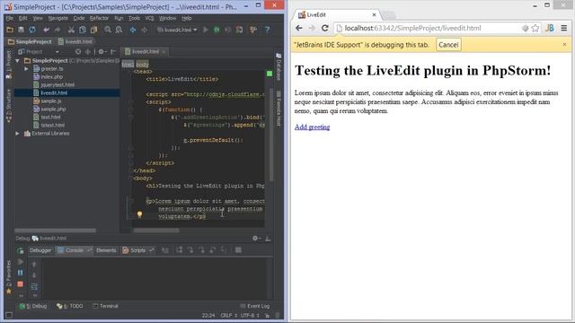Toggle the tool window quick-access icon in status bar
The image size is (575, 323).
9,315
